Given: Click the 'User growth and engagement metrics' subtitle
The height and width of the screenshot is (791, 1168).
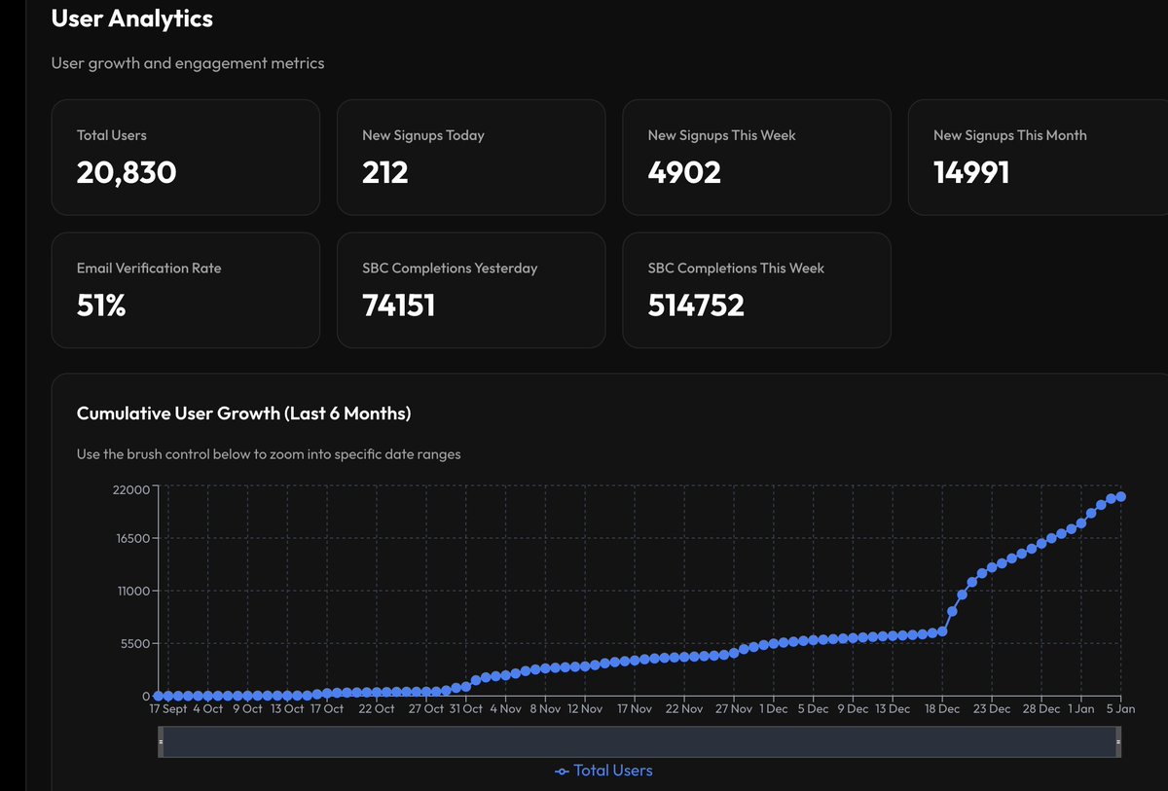Looking at the screenshot, I should pyautogui.click(x=188, y=63).
